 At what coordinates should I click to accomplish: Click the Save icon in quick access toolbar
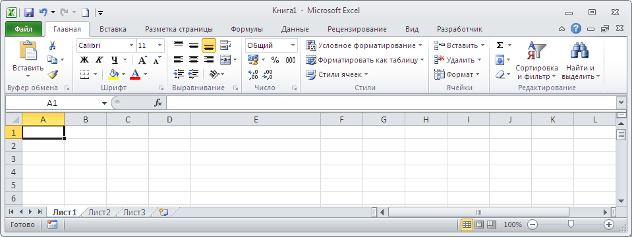[28, 13]
